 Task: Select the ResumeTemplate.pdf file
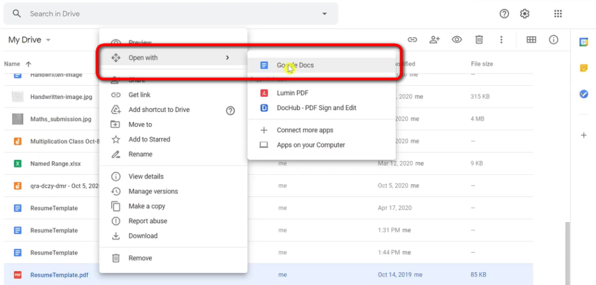59,275
